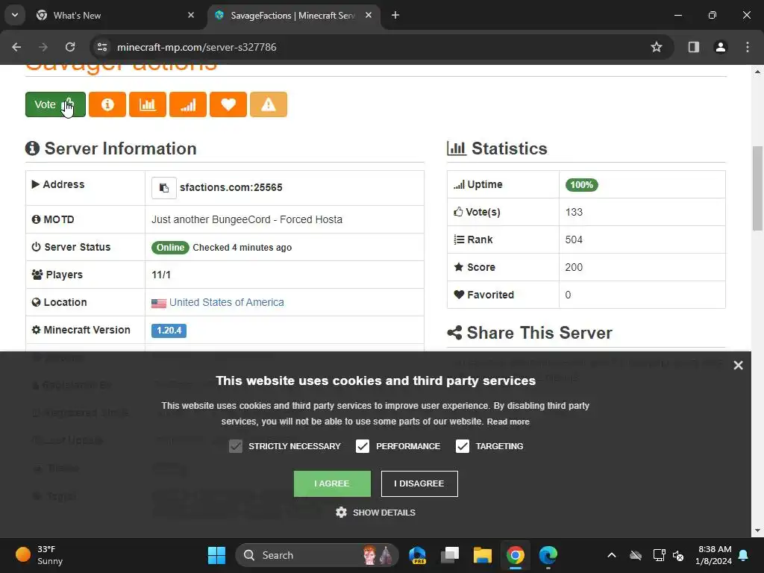Viewport: 764px width, 573px height.
Task: Focus the address bar URL
Action: click(x=197, y=47)
